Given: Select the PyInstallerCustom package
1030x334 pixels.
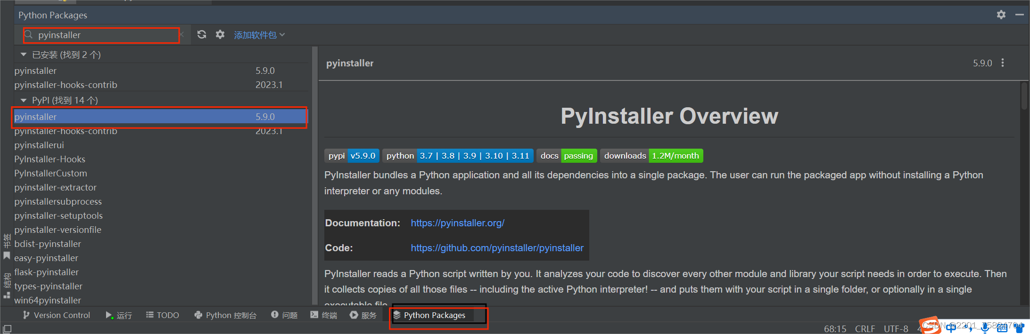Looking at the screenshot, I should click(161, 173).
